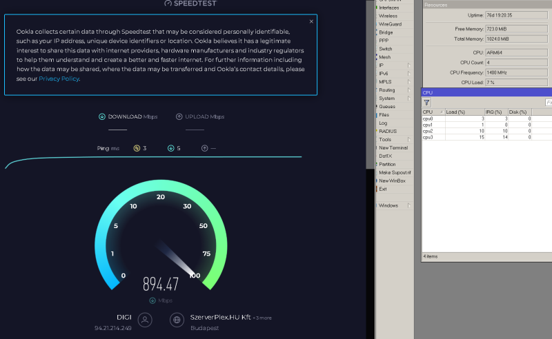Click the filter funnel icon in CPU window

coord(426,103)
